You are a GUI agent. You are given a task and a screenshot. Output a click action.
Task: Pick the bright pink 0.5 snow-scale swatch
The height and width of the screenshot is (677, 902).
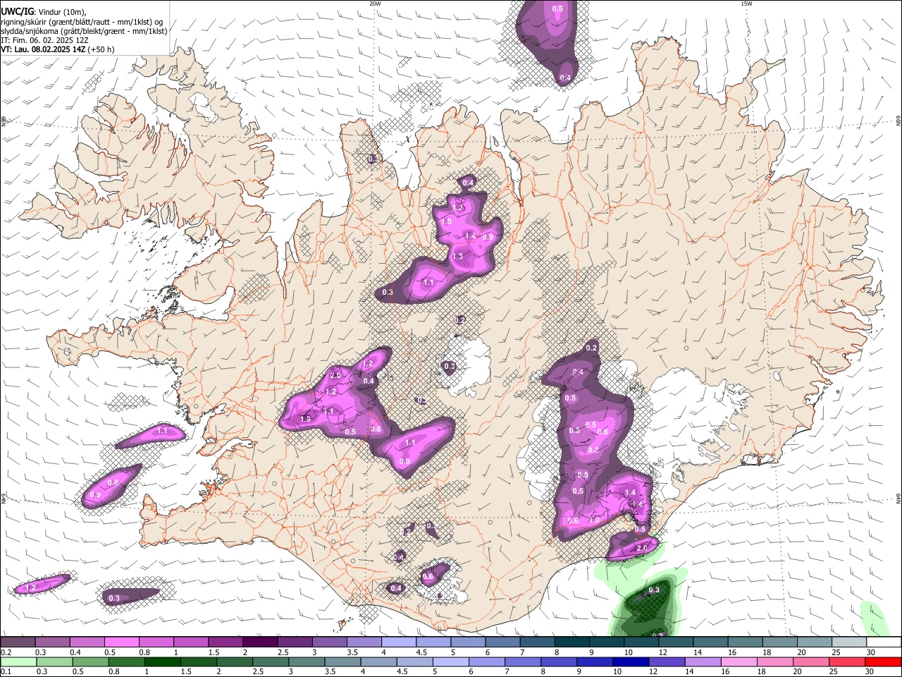click(x=122, y=642)
